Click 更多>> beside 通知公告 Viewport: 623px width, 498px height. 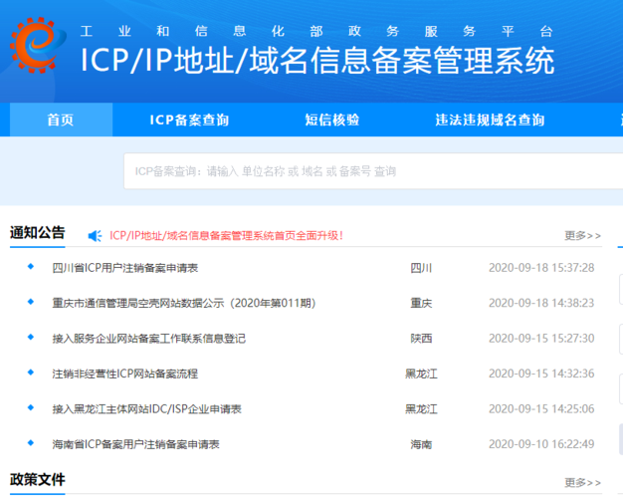pos(582,236)
